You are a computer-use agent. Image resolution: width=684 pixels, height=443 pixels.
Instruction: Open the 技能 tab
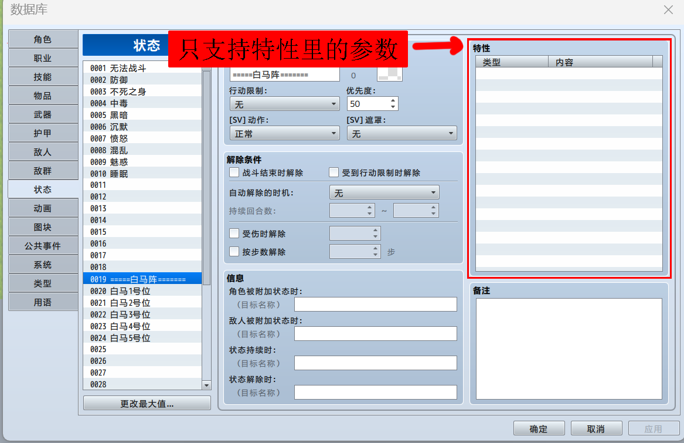tap(43, 77)
